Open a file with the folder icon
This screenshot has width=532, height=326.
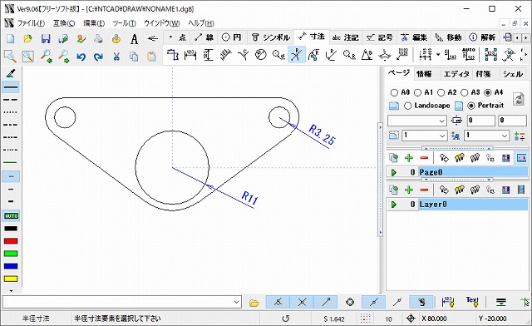click(27, 39)
